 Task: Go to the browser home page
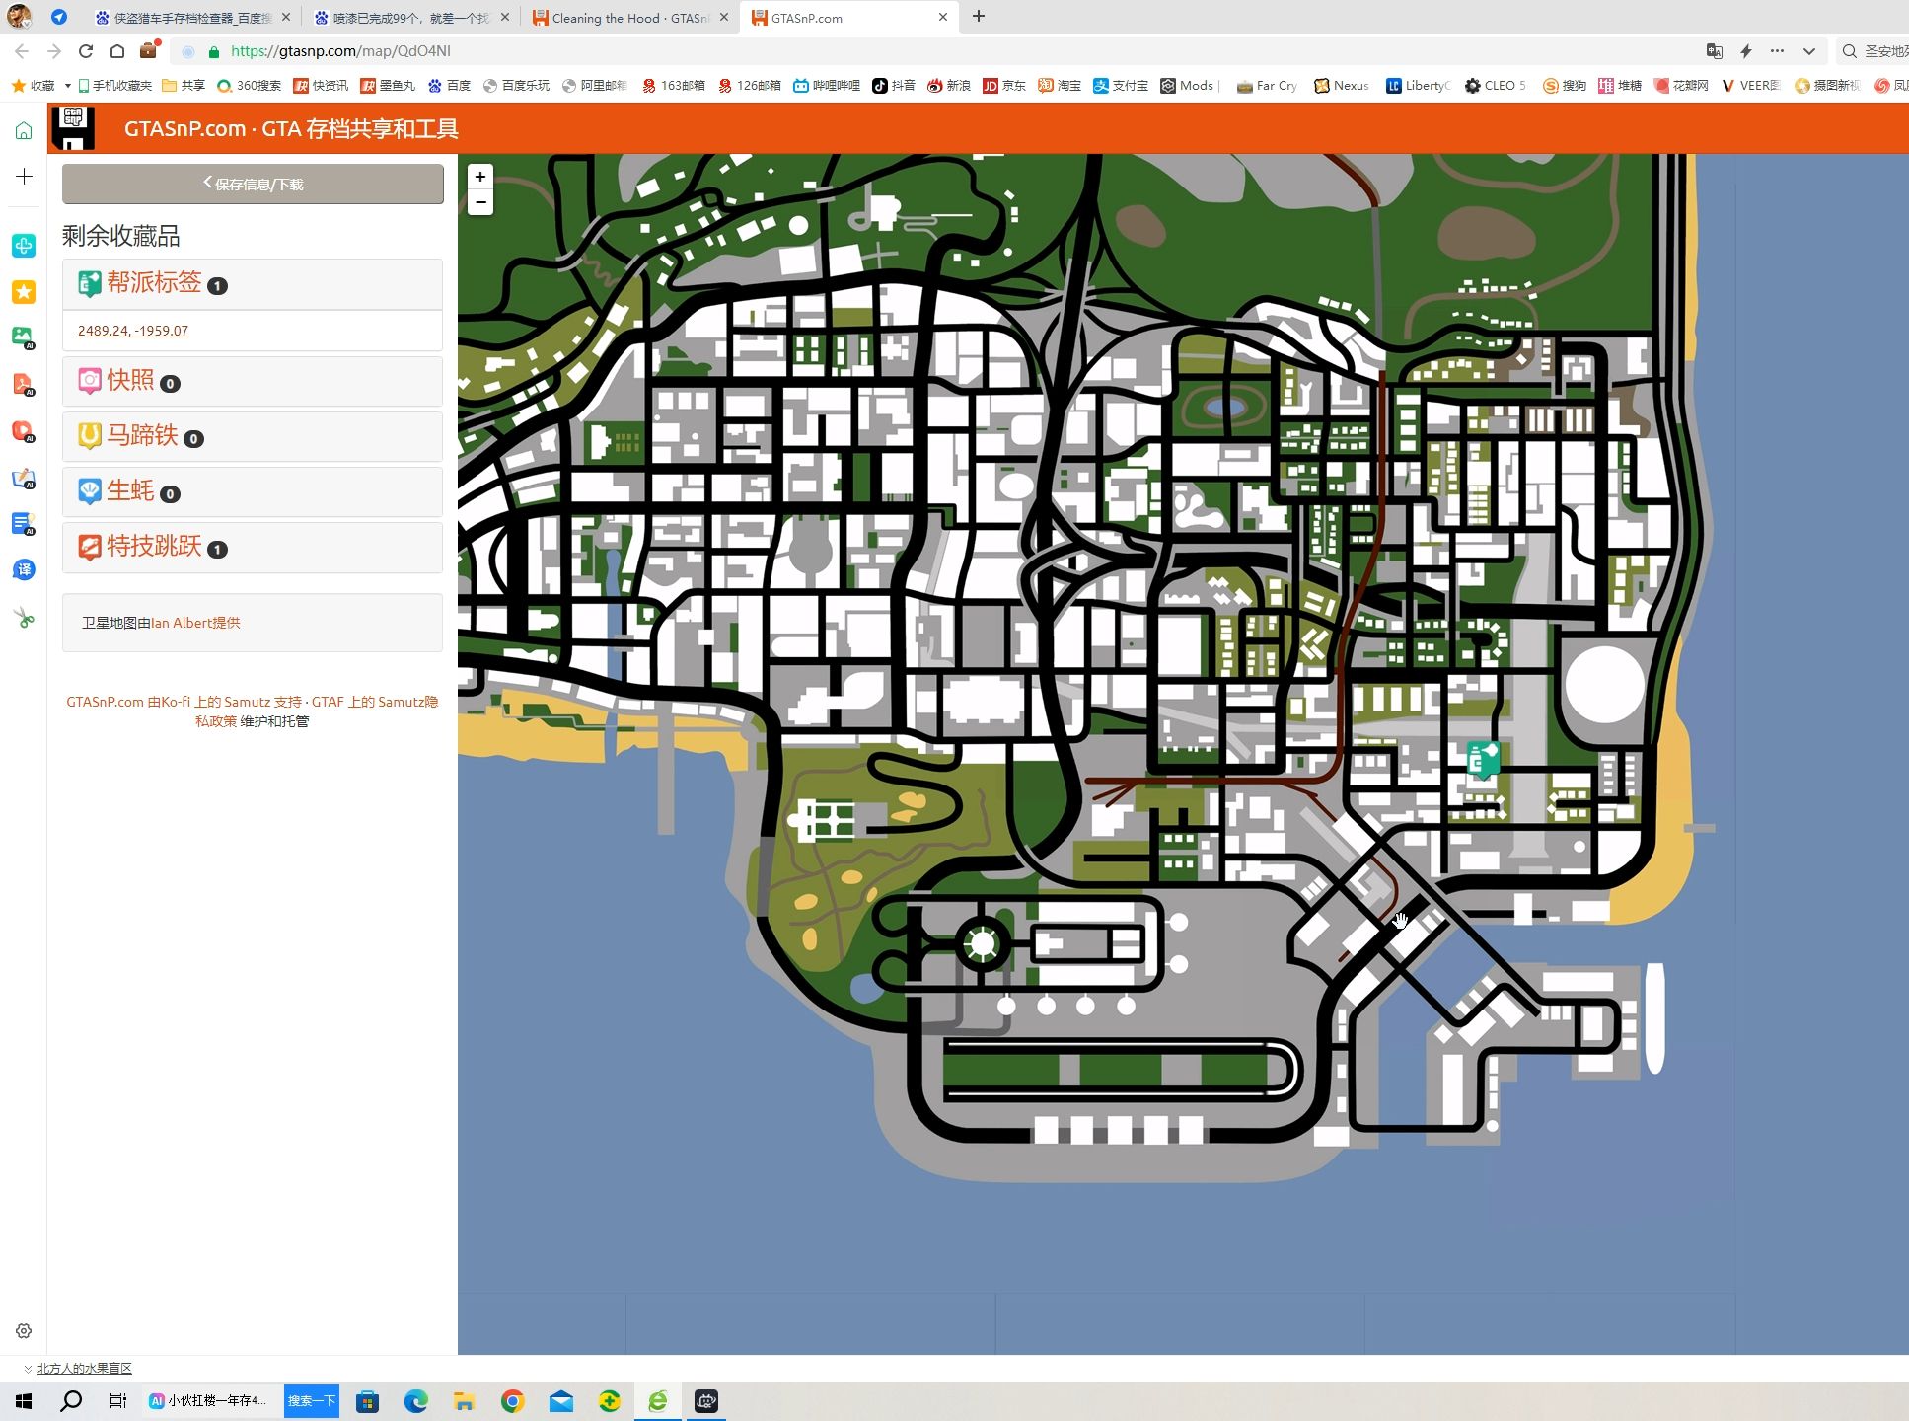[x=117, y=51]
